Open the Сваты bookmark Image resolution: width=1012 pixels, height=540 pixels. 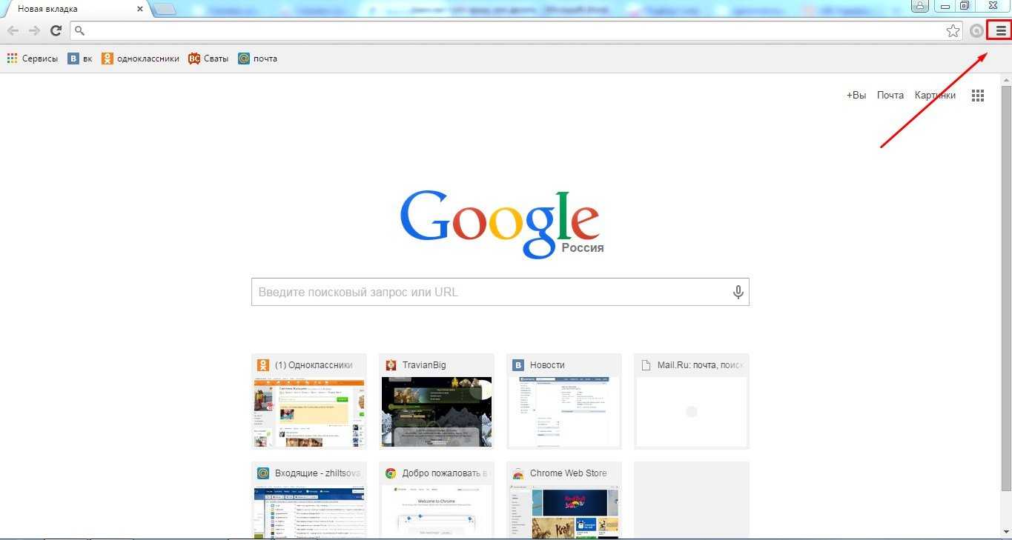click(x=208, y=59)
